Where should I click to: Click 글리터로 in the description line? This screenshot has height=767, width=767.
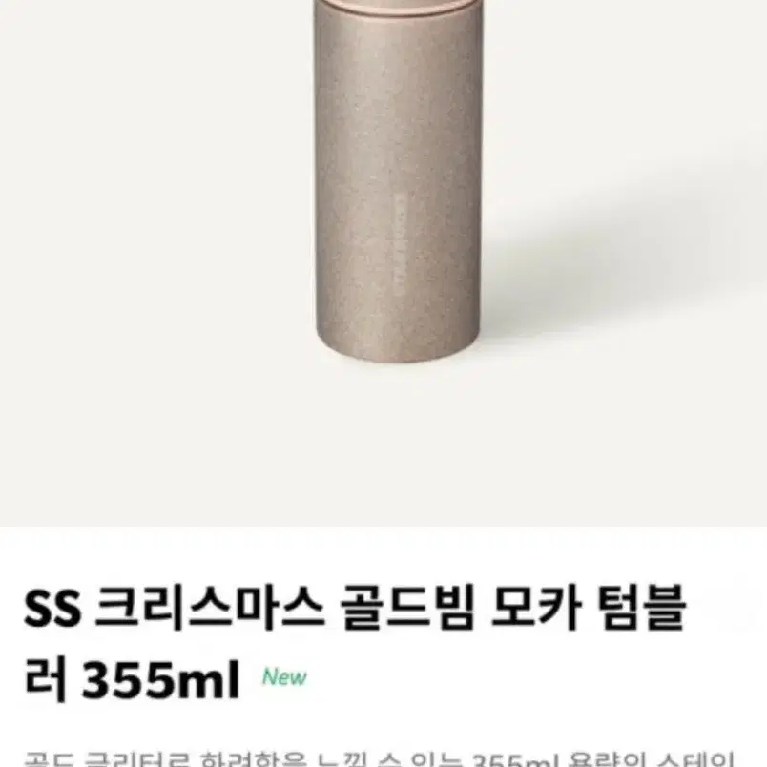137,759
